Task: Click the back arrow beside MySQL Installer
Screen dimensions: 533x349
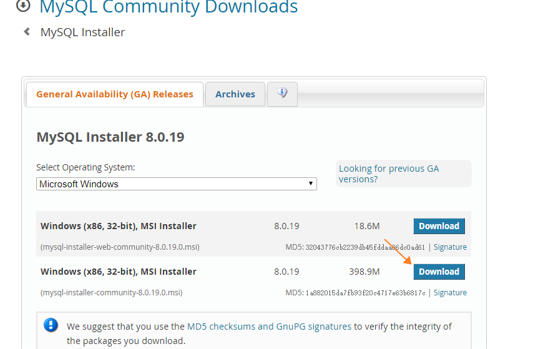Action: (27, 32)
